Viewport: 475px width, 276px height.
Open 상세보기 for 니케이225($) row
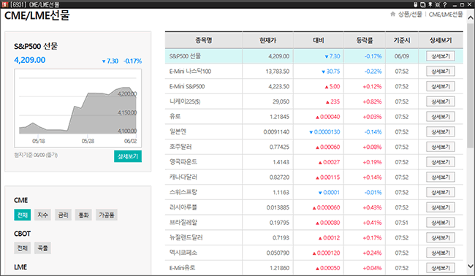pos(441,101)
